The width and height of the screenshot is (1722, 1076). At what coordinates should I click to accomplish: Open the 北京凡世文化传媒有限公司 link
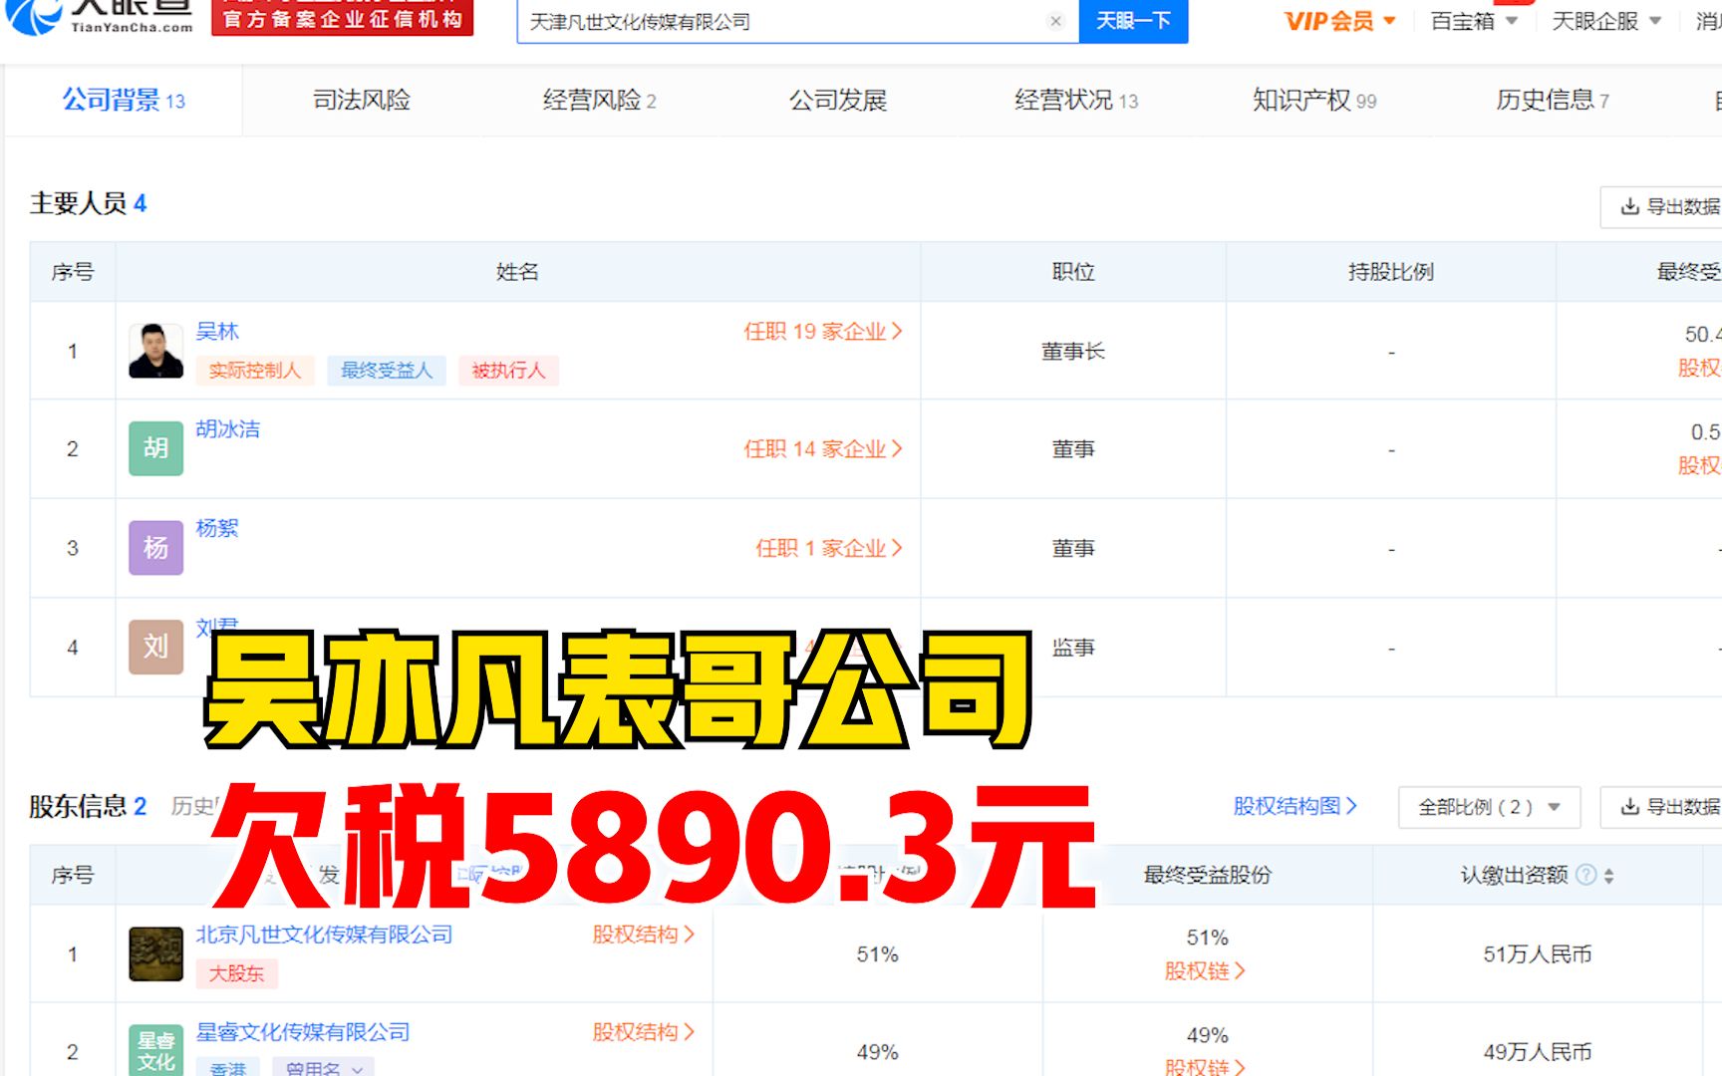[324, 935]
